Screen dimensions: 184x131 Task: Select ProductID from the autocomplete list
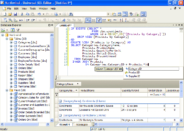tap(134, 72)
